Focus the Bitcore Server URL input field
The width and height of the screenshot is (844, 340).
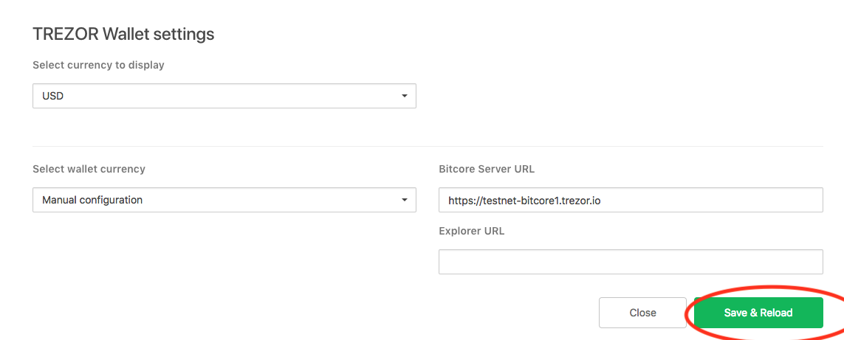(630, 200)
